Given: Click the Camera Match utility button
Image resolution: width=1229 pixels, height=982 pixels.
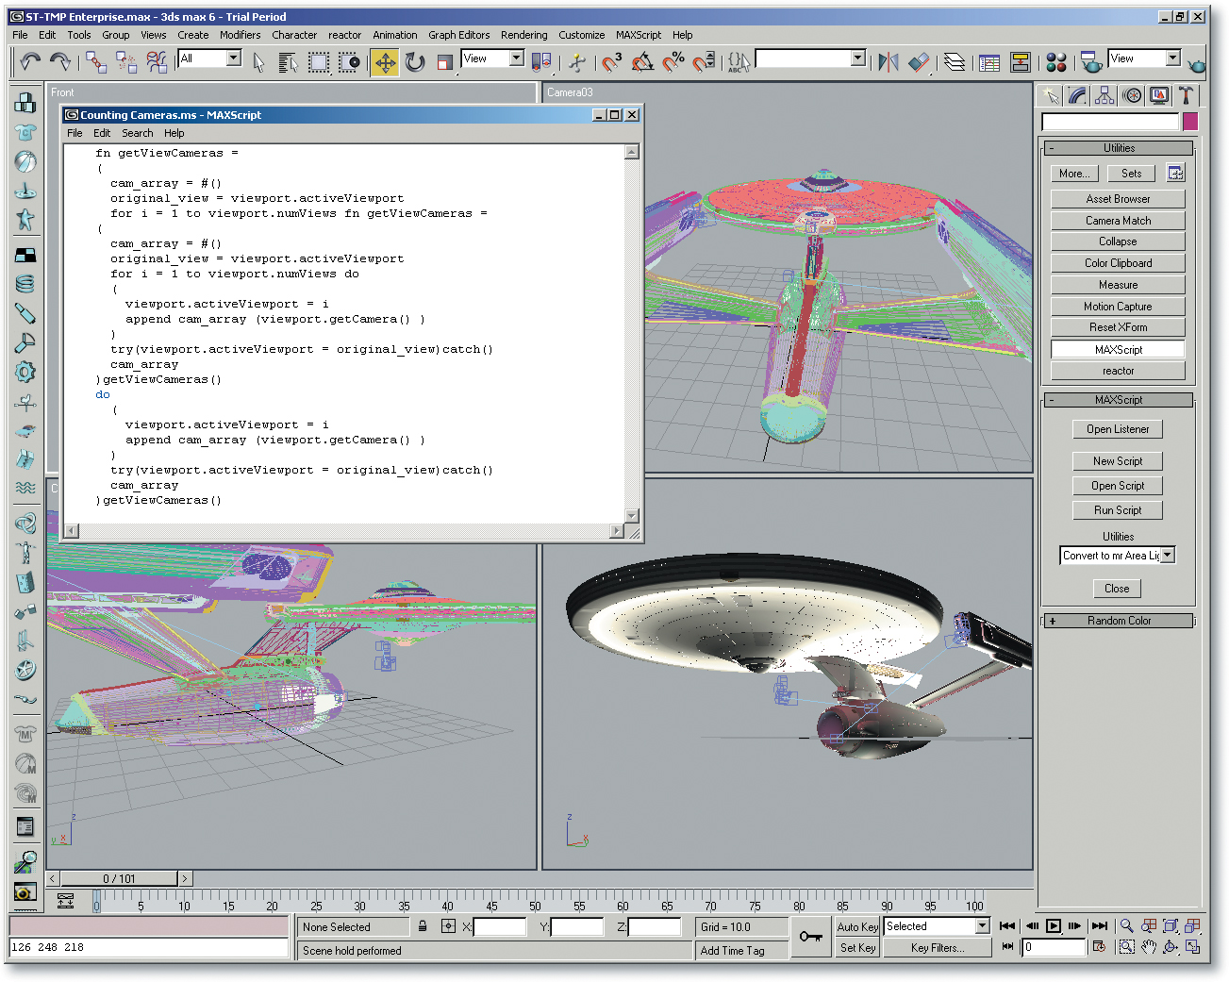Looking at the screenshot, I should click(x=1118, y=221).
